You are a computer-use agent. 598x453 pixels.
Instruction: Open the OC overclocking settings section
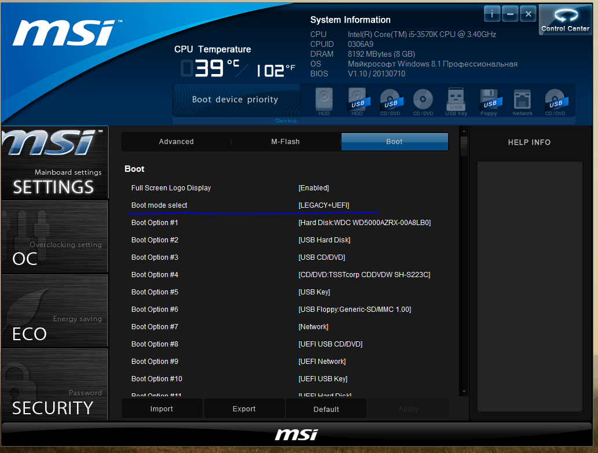[54, 237]
